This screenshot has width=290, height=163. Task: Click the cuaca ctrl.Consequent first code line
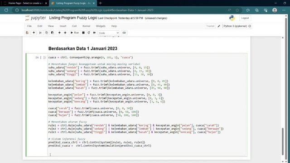(x=91, y=58)
